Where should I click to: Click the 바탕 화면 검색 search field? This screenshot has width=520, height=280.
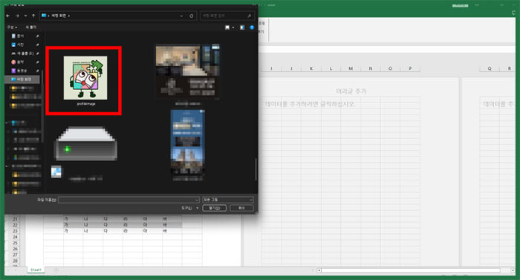coord(227,16)
